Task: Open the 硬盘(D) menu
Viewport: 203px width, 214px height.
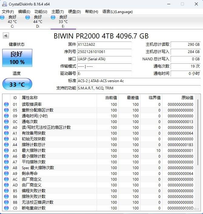Action: 74,12
